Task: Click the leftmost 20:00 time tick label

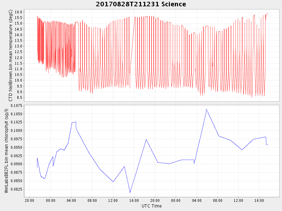Action: 29,200
